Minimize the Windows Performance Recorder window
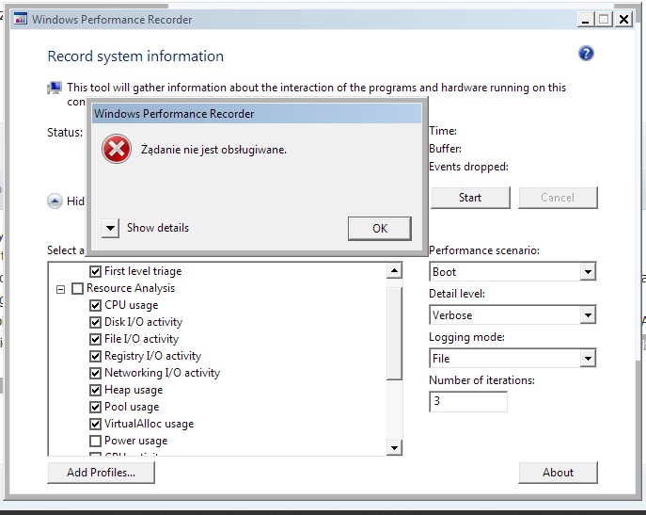This screenshot has width=646, height=515. (x=586, y=20)
